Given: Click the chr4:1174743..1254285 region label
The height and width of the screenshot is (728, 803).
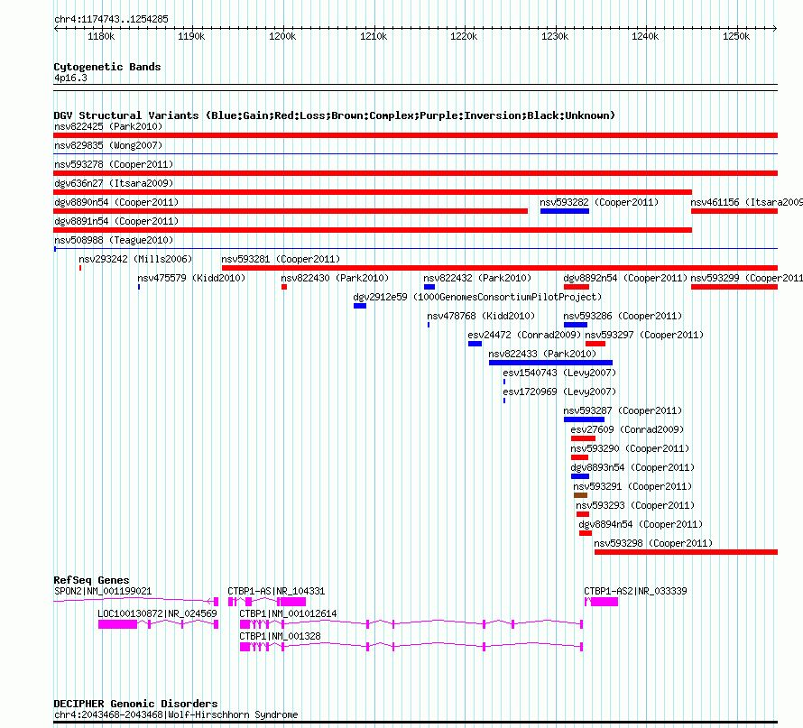Looking at the screenshot, I should point(111,19).
